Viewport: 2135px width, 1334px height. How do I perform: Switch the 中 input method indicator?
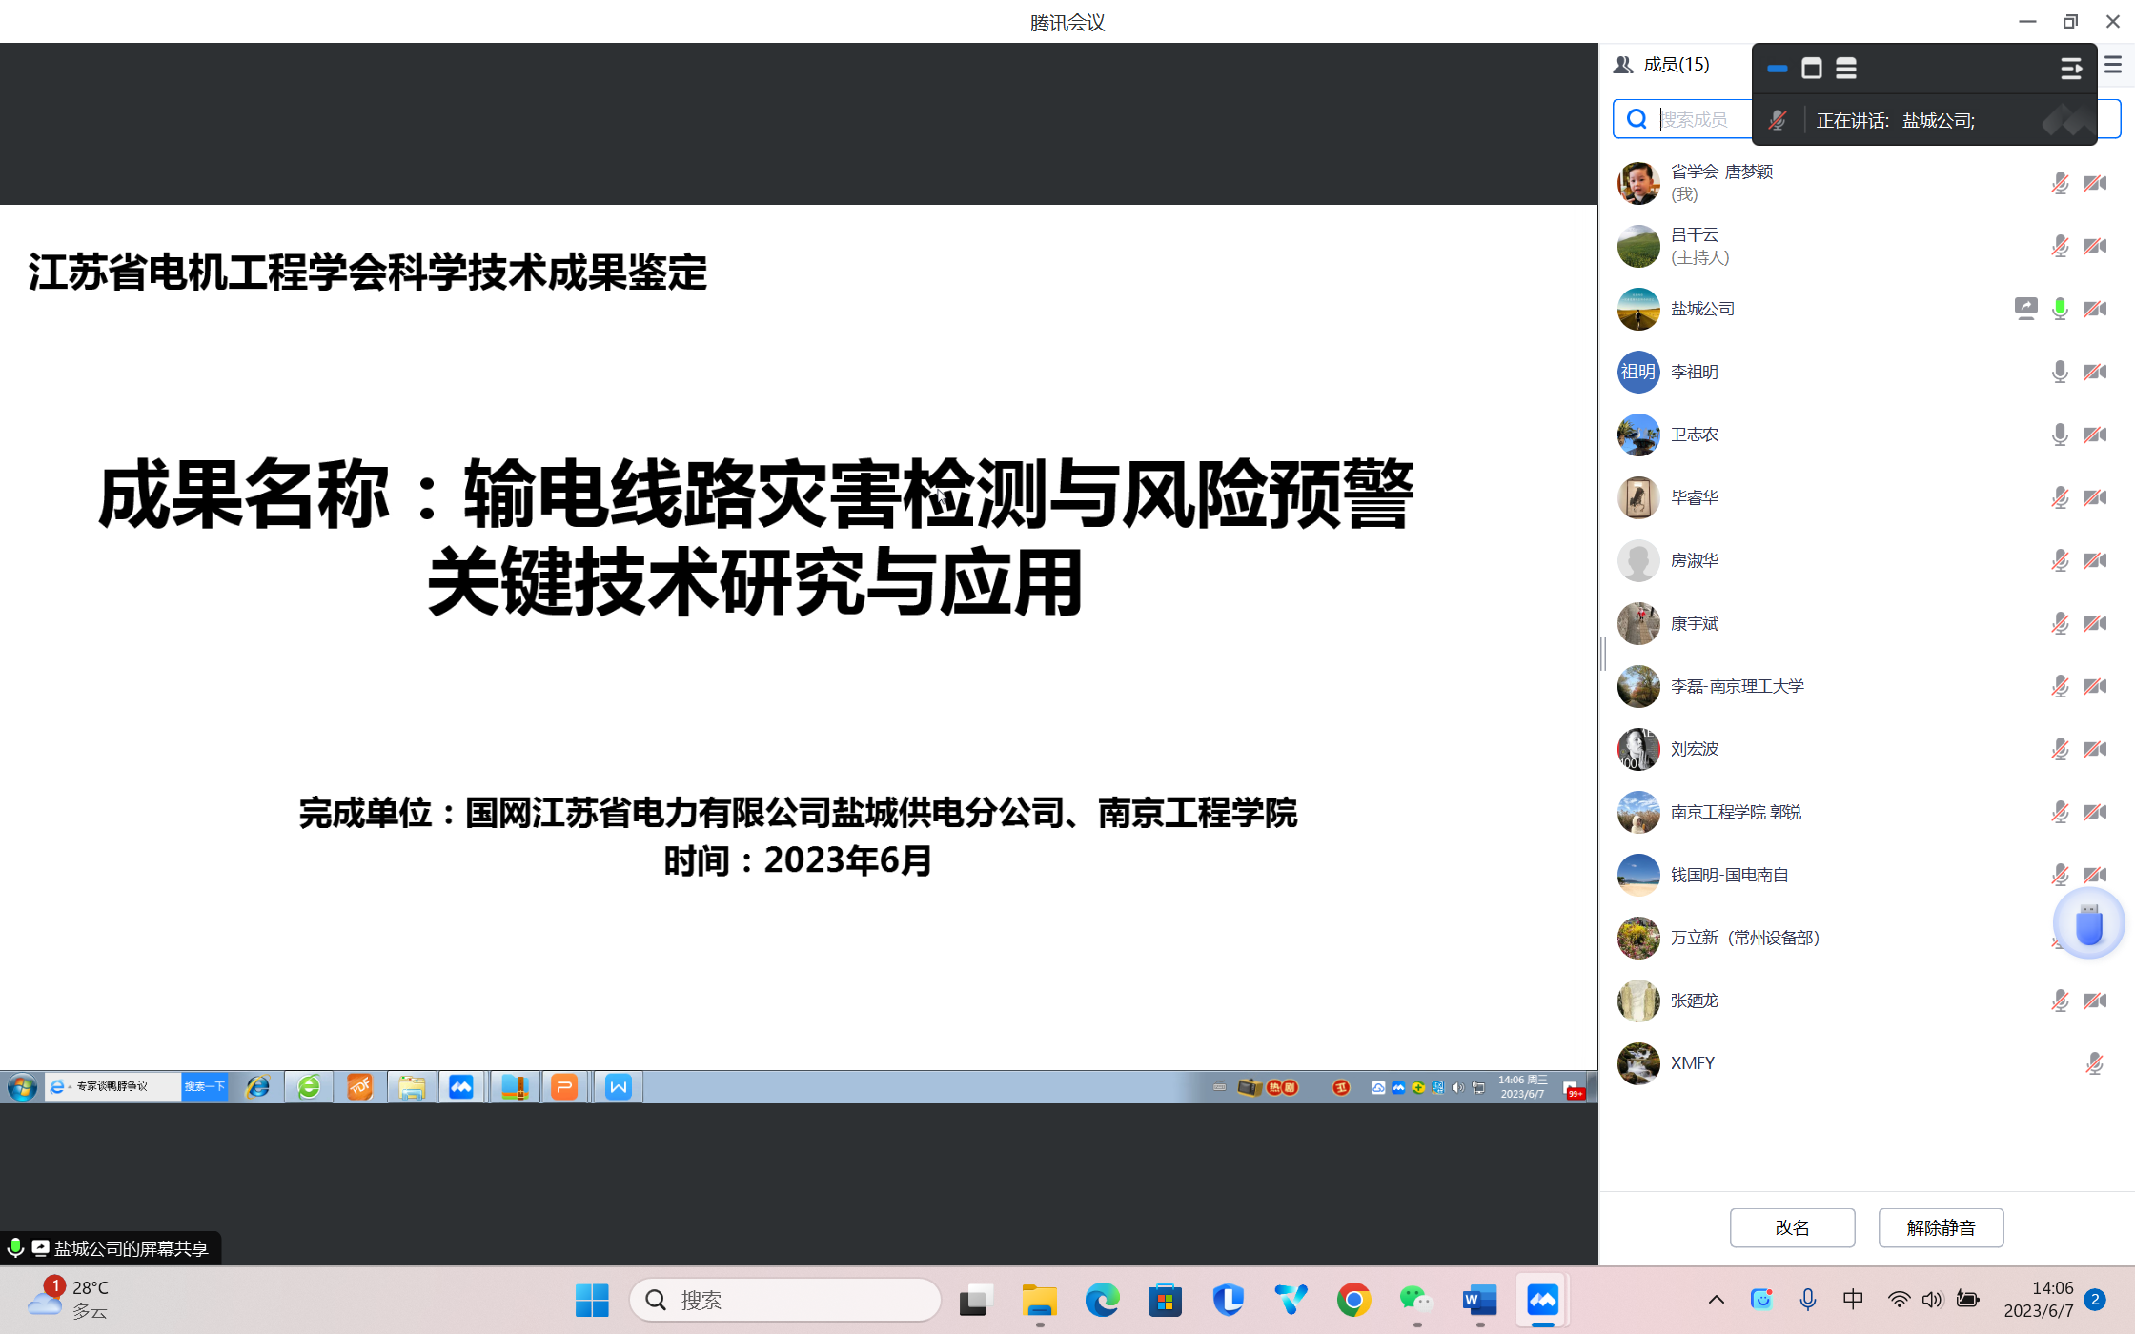pyautogui.click(x=1853, y=1300)
